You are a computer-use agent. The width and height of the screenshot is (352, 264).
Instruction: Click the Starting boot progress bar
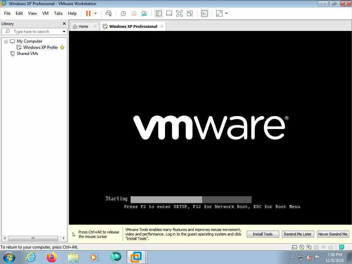coord(191,199)
